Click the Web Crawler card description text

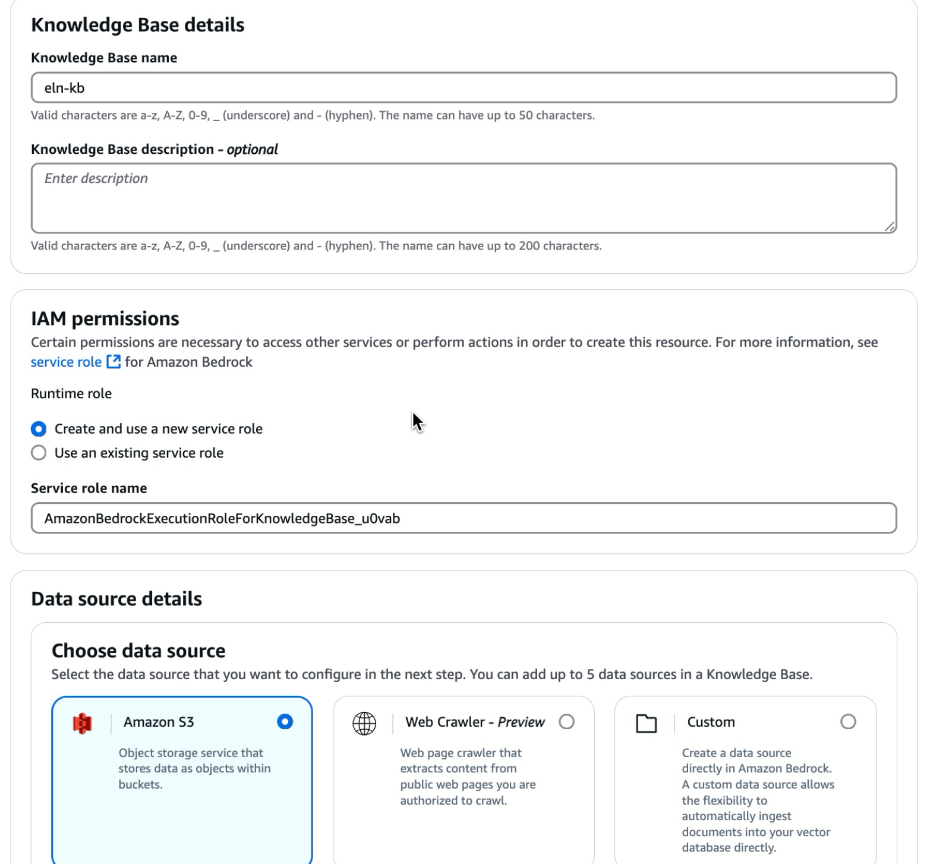coord(468,777)
